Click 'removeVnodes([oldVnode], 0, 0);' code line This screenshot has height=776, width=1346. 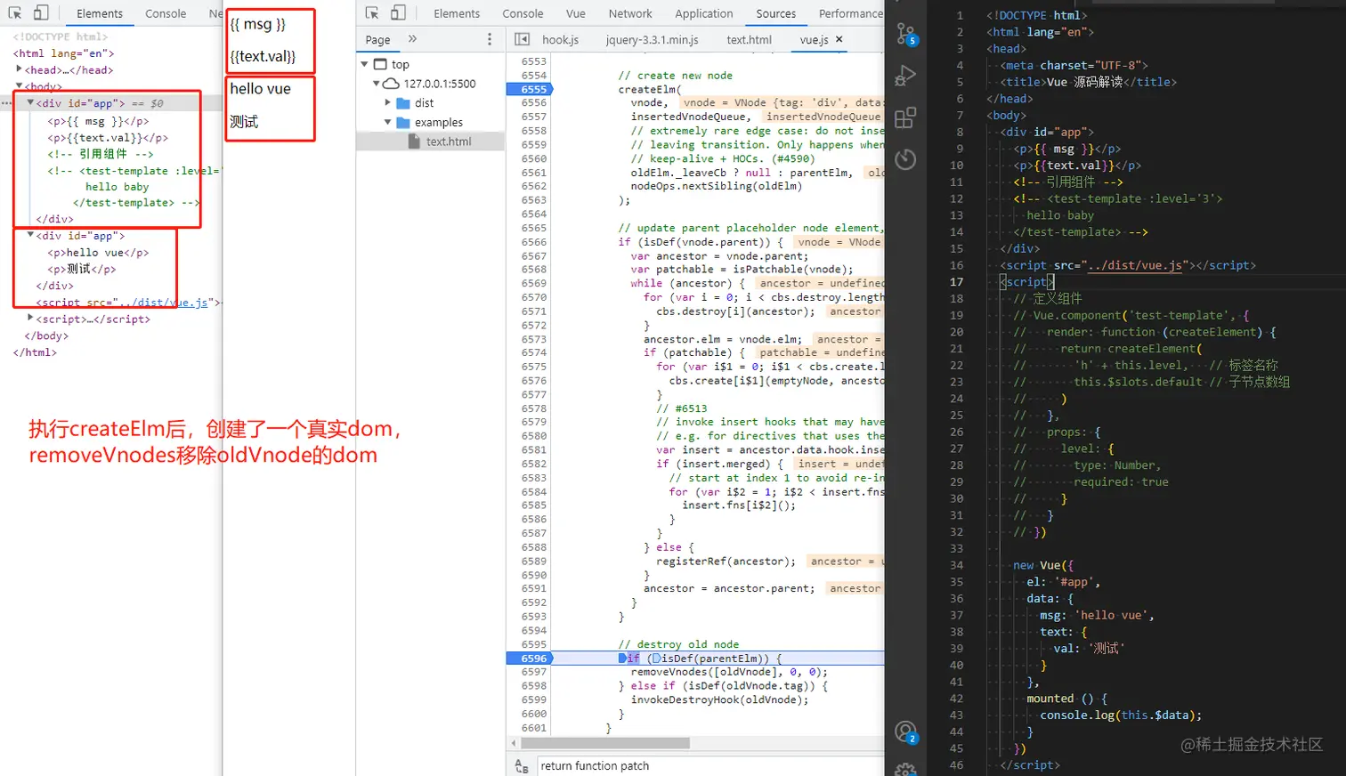[x=729, y=672]
